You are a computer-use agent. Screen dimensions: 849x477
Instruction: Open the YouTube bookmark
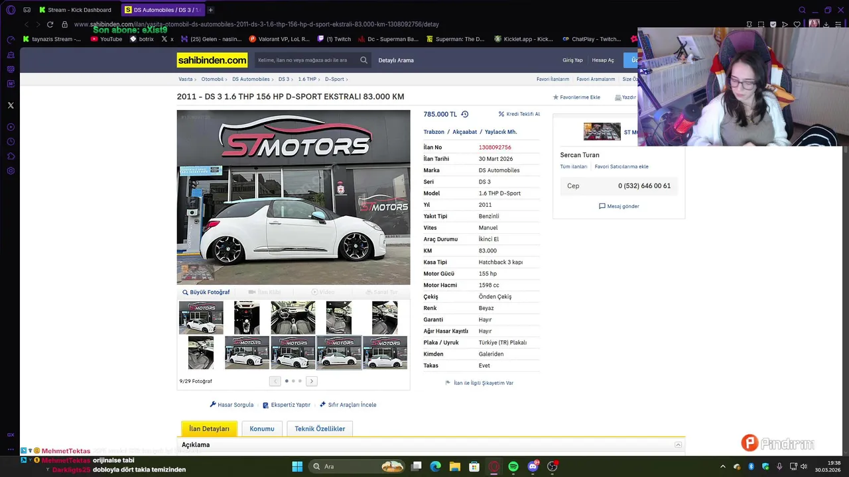click(x=106, y=39)
